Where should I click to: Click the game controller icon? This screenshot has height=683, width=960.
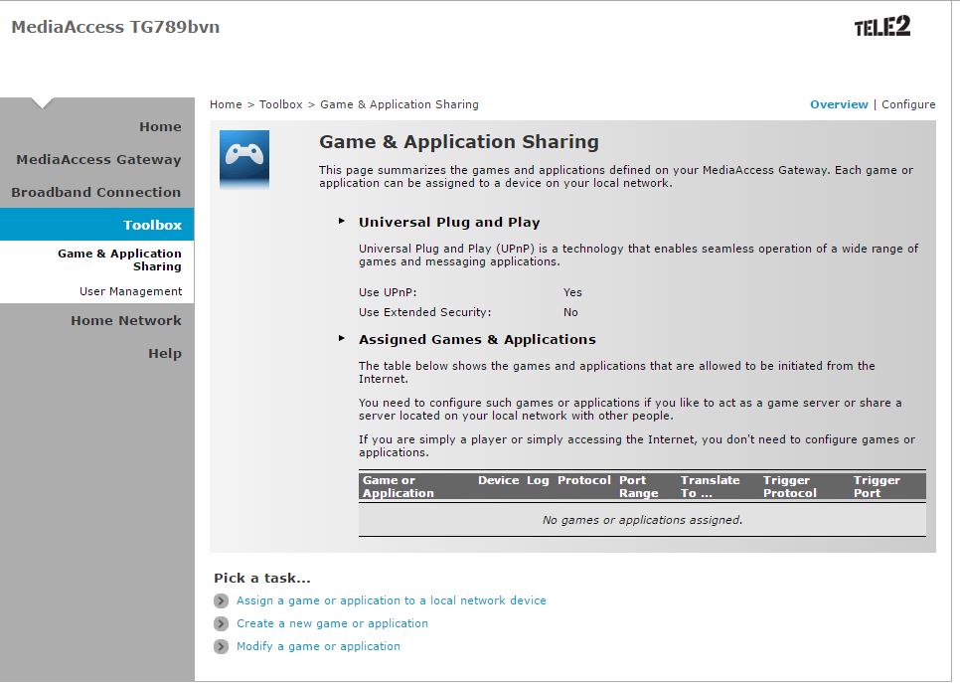244,159
